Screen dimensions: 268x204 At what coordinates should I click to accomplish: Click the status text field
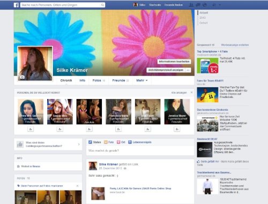tap(140, 150)
